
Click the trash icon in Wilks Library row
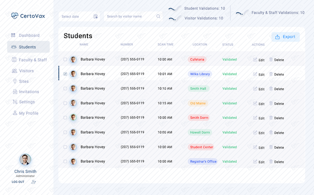point(271,74)
